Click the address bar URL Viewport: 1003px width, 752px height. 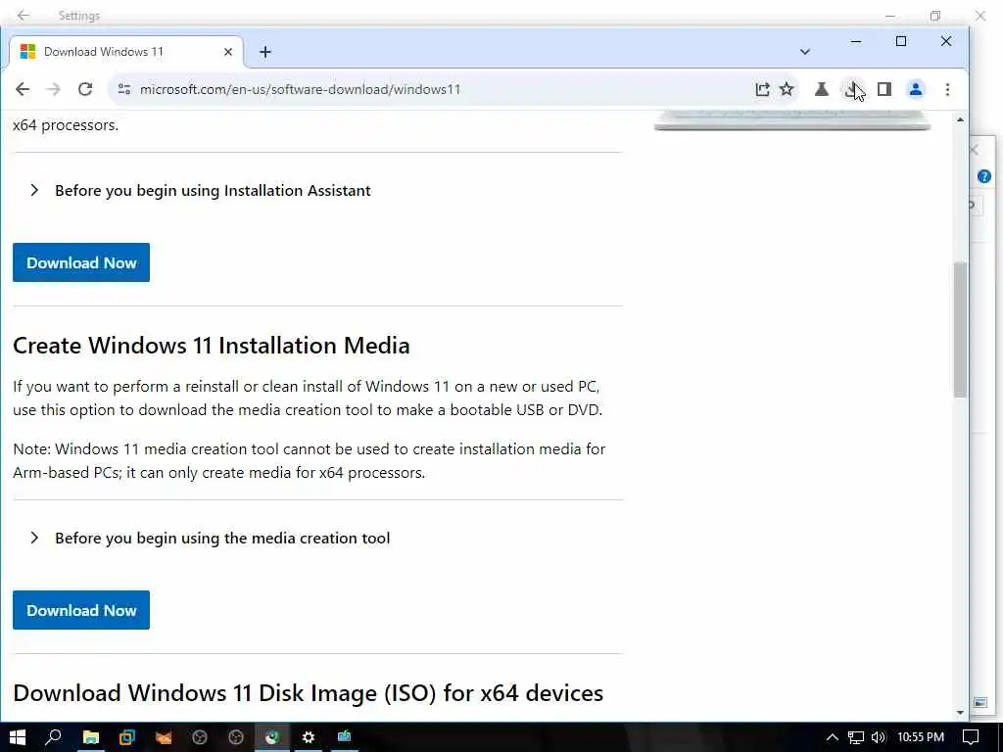click(300, 89)
